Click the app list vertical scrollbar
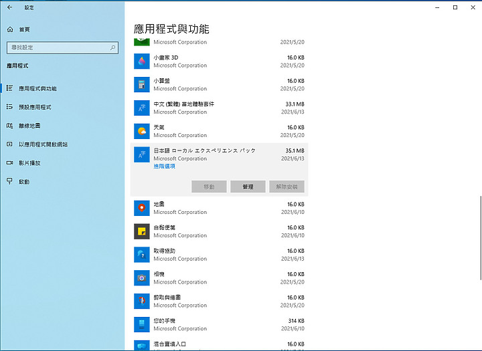Screen dimensions: 482x351 pyautogui.click(x=480, y=237)
